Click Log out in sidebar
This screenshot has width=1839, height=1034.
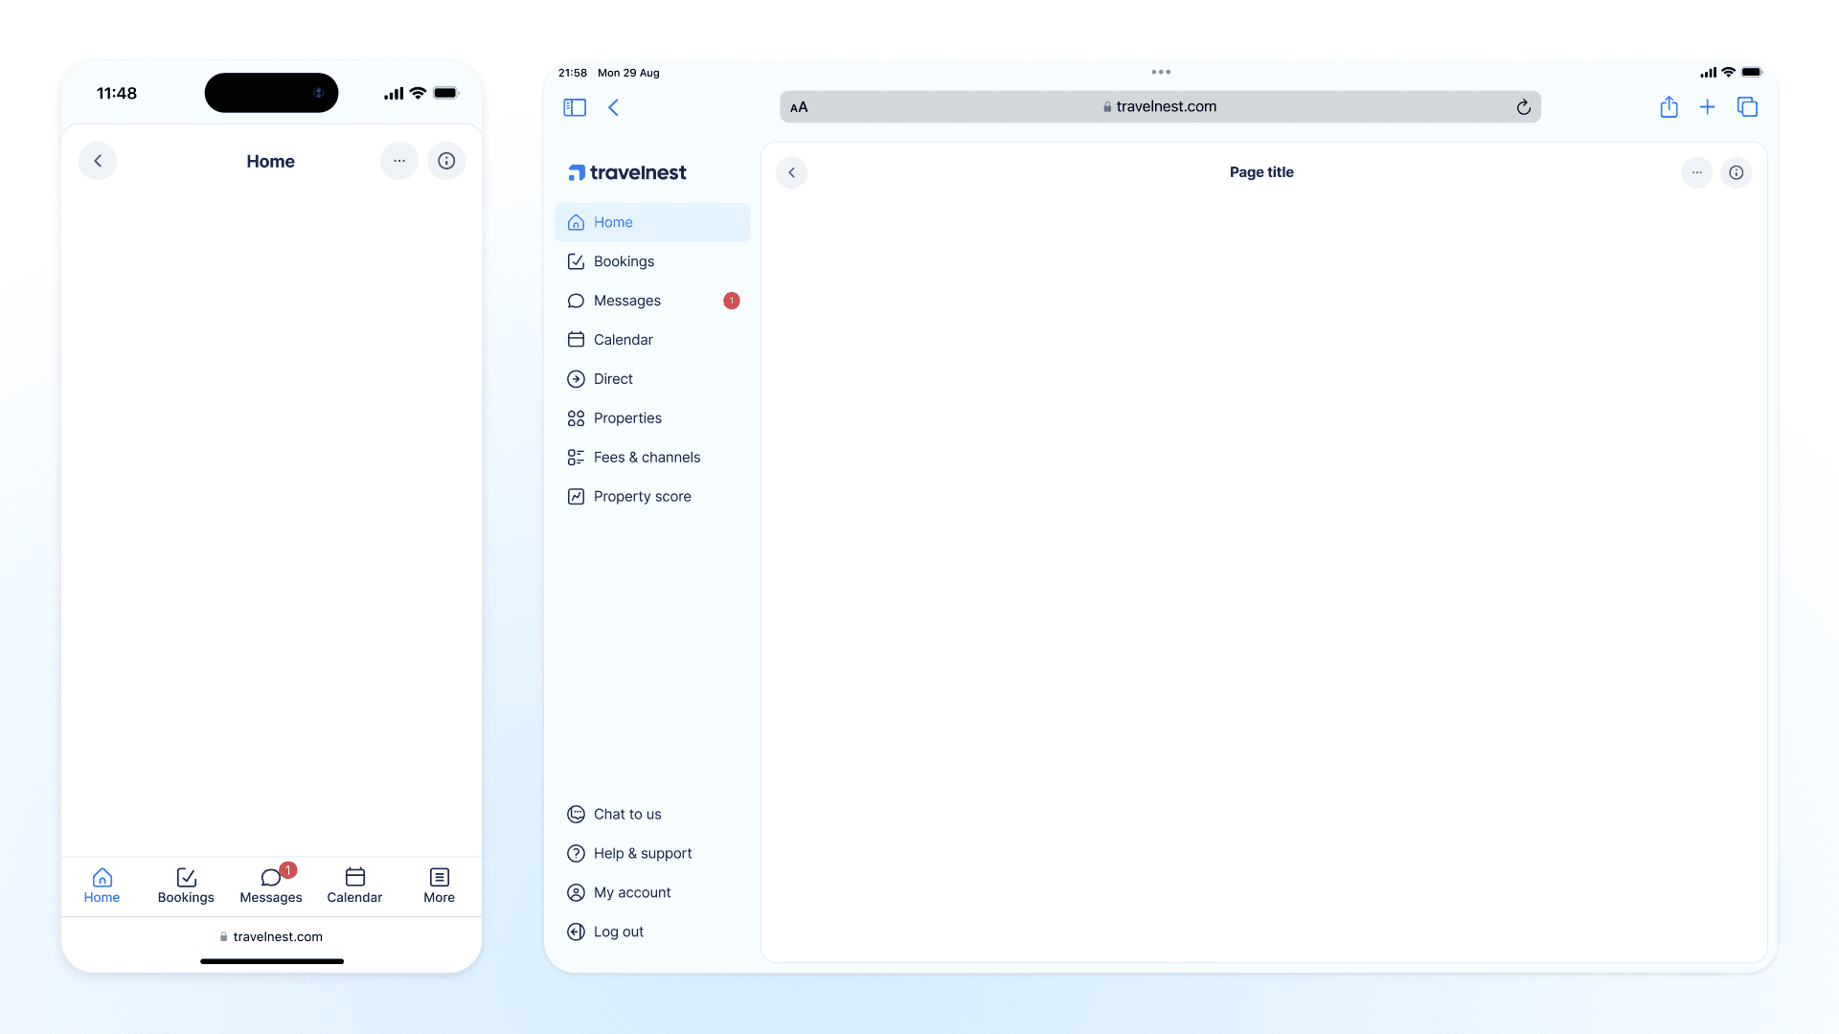coord(618,932)
